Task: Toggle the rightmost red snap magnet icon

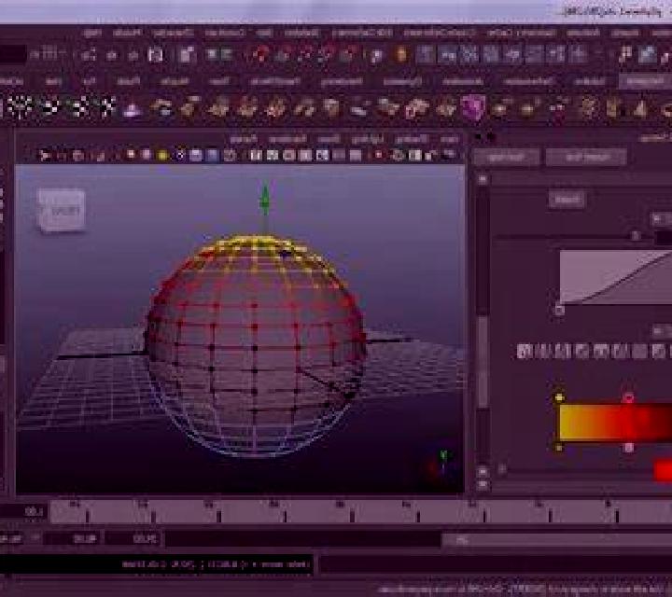Action: click(349, 54)
